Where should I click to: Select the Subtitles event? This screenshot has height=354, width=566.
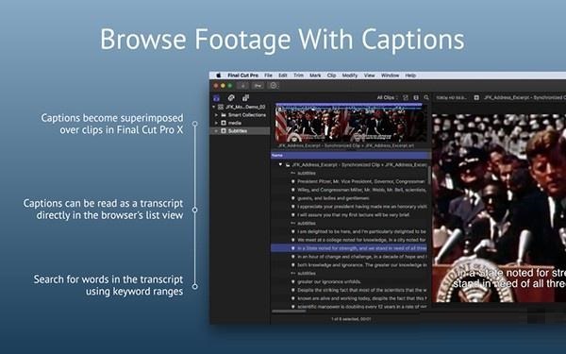pos(240,131)
